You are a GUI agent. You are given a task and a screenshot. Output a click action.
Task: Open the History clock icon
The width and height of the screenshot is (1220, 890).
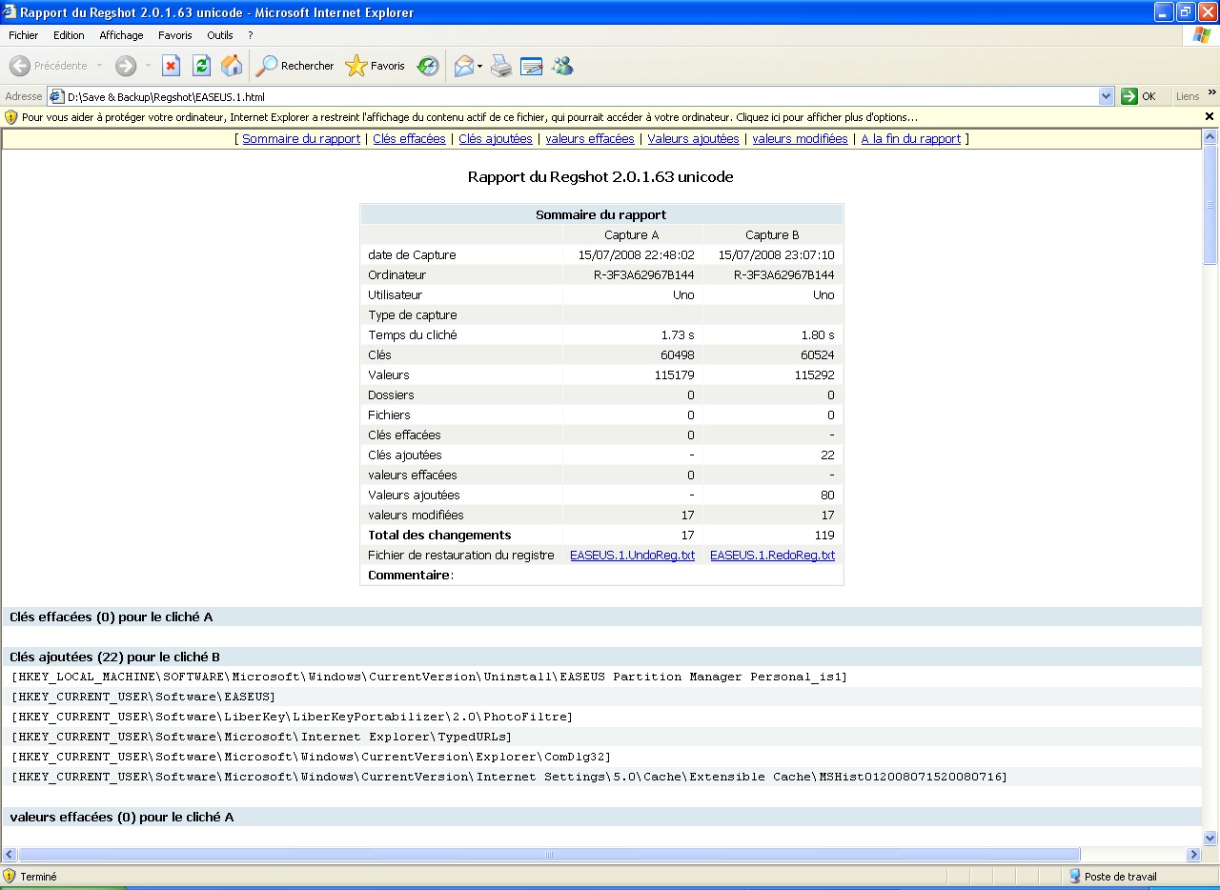pos(428,66)
